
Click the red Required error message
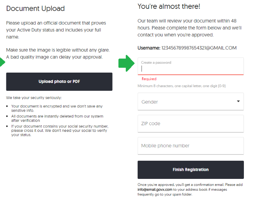[x=149, y=79]
